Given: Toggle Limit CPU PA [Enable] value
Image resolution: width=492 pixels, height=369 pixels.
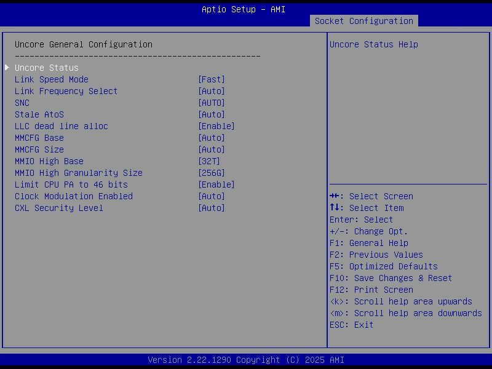Looking at the screenshot, I should [x=216, y=184].
